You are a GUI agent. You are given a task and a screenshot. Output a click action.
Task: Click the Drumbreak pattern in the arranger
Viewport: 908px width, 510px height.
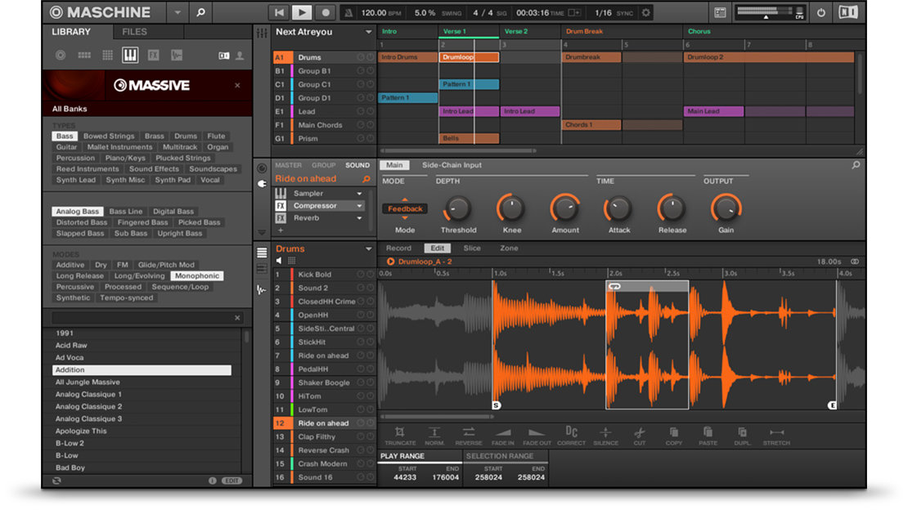click(x=591, y=57)
